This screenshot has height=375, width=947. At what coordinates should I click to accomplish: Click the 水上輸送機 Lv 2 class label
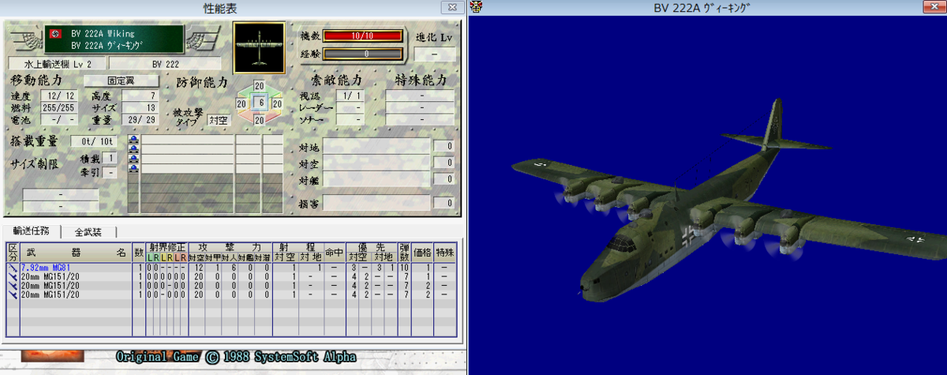click(x=57, y=63)
